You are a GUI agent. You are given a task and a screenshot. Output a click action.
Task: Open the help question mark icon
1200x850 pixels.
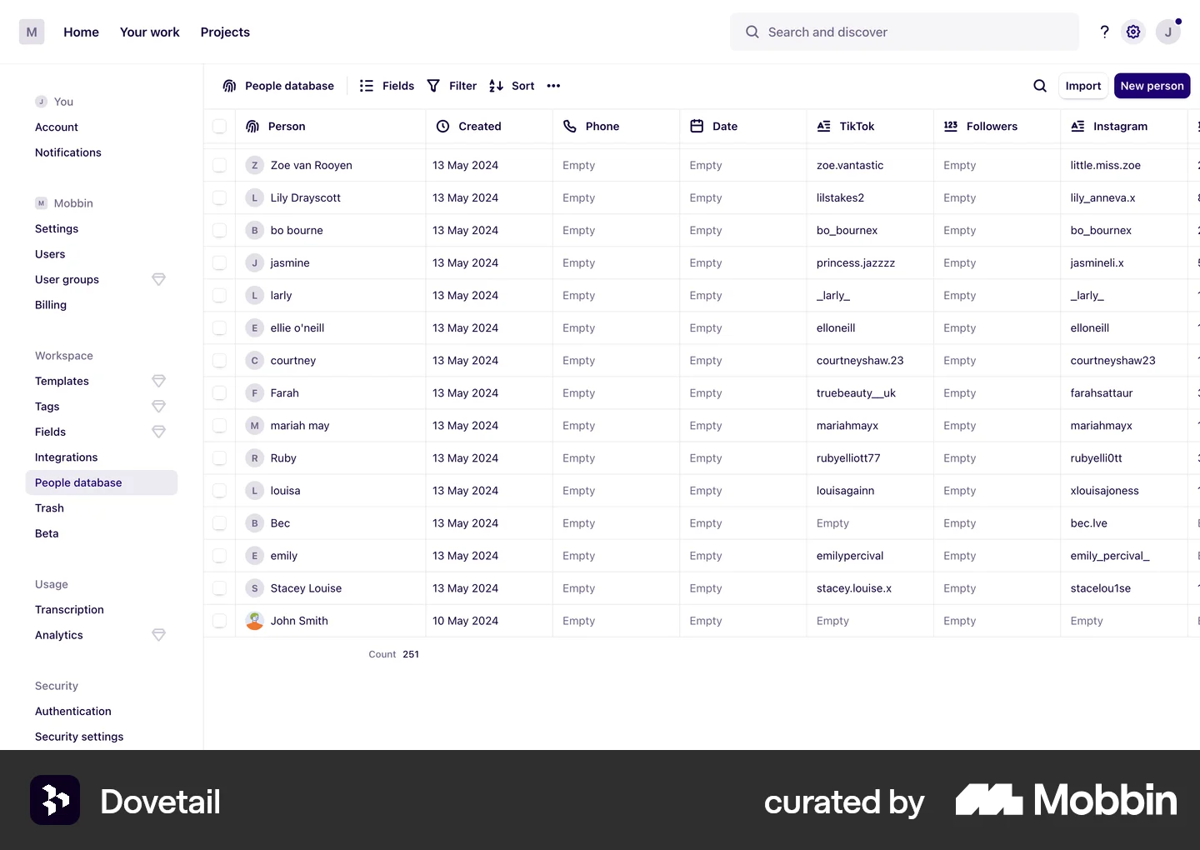(x=1104, y=32)
